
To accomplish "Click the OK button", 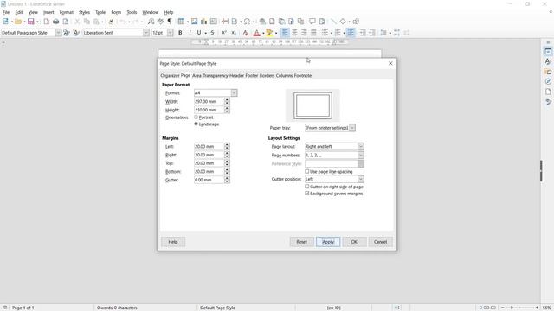I will coord(354,242).
